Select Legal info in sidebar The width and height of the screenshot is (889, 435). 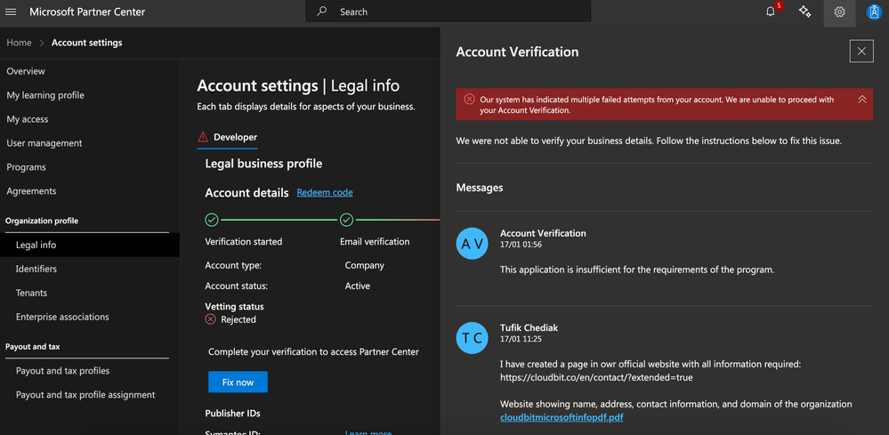click(90, 245)
